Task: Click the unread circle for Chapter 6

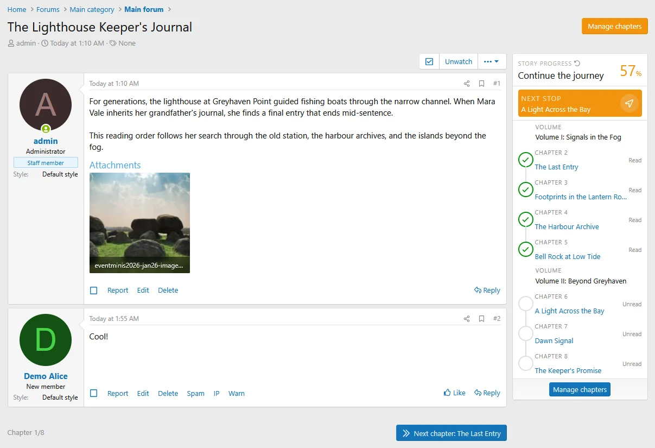Action: [x=526, y=304]
